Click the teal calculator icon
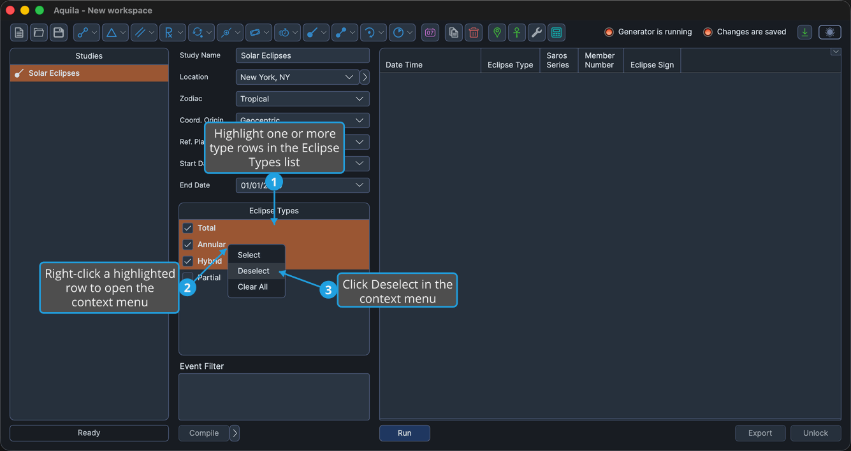 tap(556, 32)
